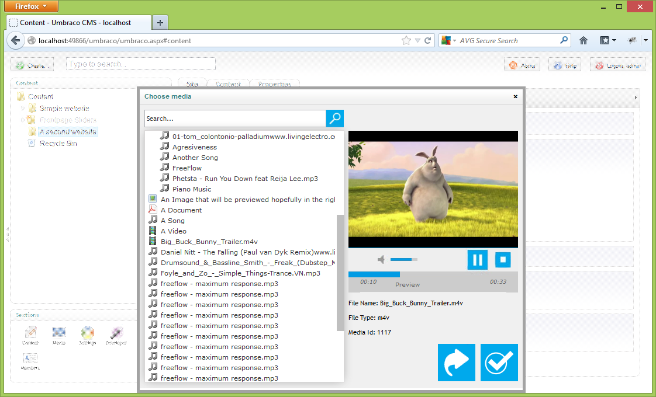The width and height of the screenshot is (656, 397).
Task: Select the Content root tree node
Action: click(40, 96)
